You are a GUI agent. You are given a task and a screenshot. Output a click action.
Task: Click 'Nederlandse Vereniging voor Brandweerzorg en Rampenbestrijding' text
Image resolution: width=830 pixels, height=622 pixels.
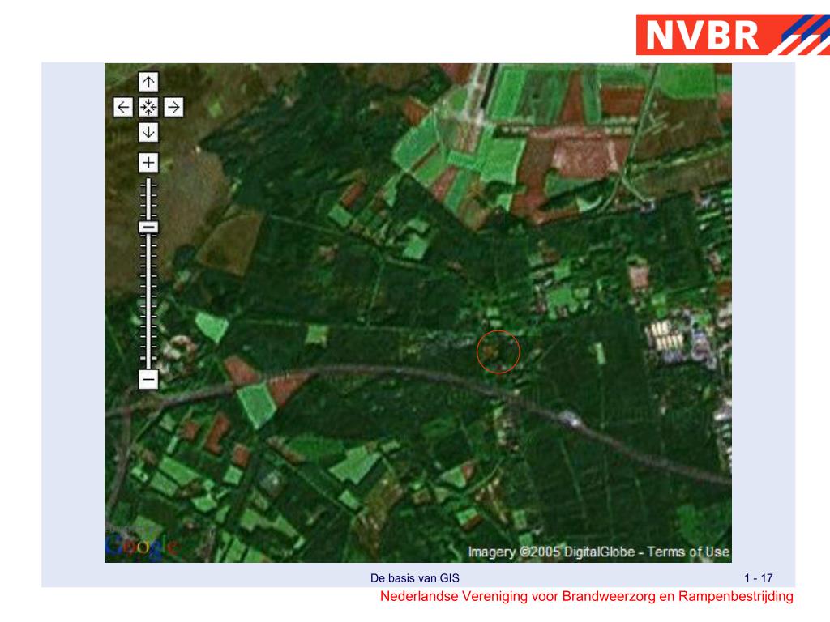point(587,597)
